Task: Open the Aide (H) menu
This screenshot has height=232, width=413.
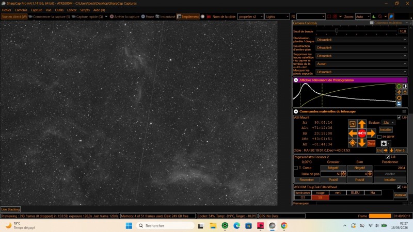Action: (99, 10)
